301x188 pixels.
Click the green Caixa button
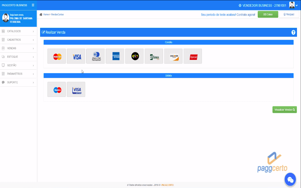268,14
